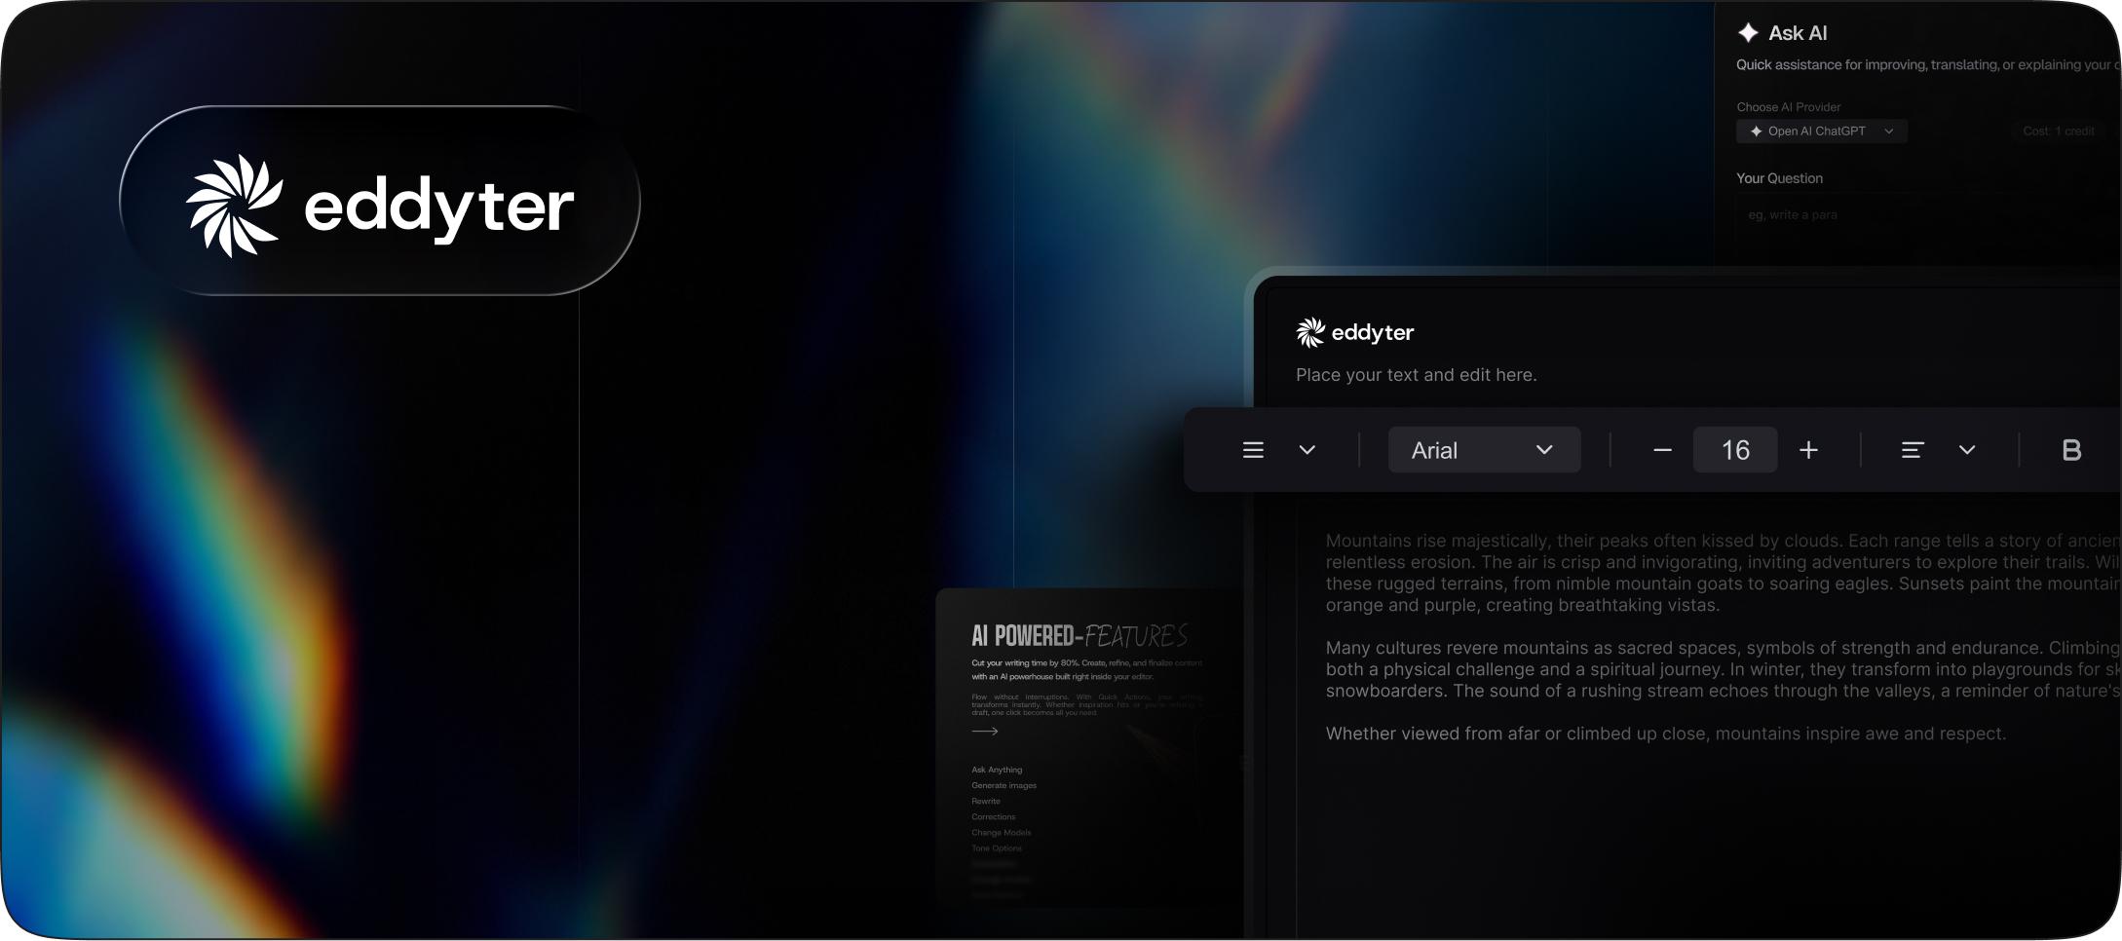
Task: Decrease font size with the minus button
Action: pyautogui.click(x=1663, y=450)
